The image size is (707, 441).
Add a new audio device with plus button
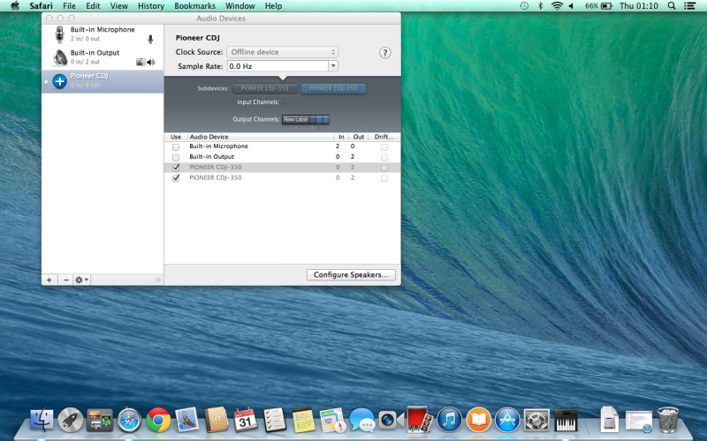click(49, 280)
